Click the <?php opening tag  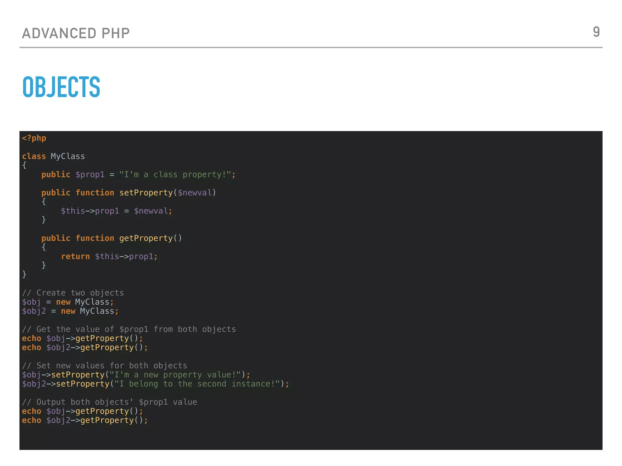[34, 138]
